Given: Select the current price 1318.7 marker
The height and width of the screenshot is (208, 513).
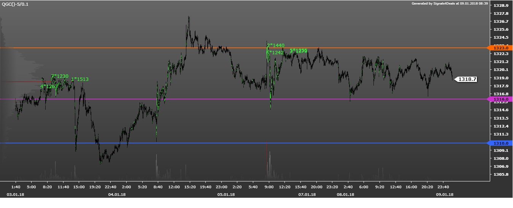Looking at the screenshot, I should pos(466,79).
